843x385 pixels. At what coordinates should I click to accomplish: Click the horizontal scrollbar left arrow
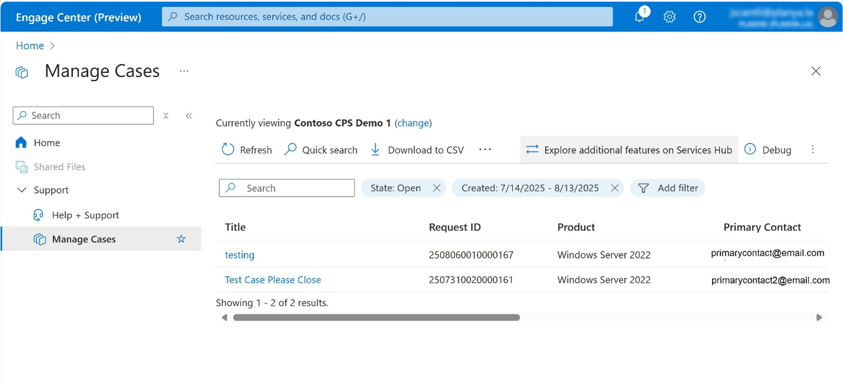pyautogui.click(x=224, y=318)
